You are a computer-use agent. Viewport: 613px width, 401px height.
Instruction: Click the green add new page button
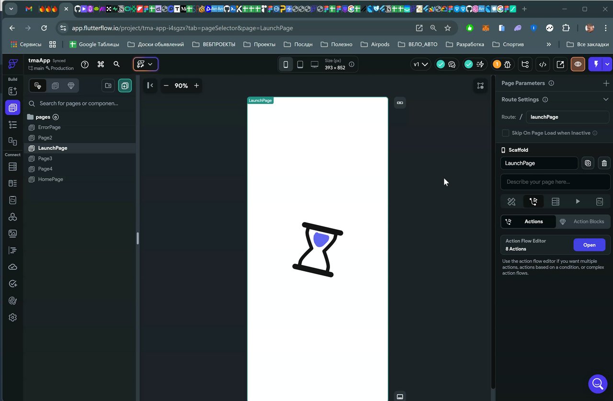125,86
